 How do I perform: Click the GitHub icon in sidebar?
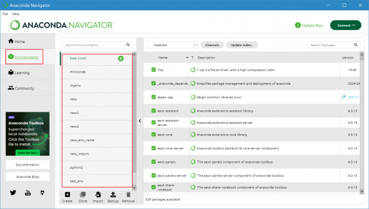click(x=42, y=193)
